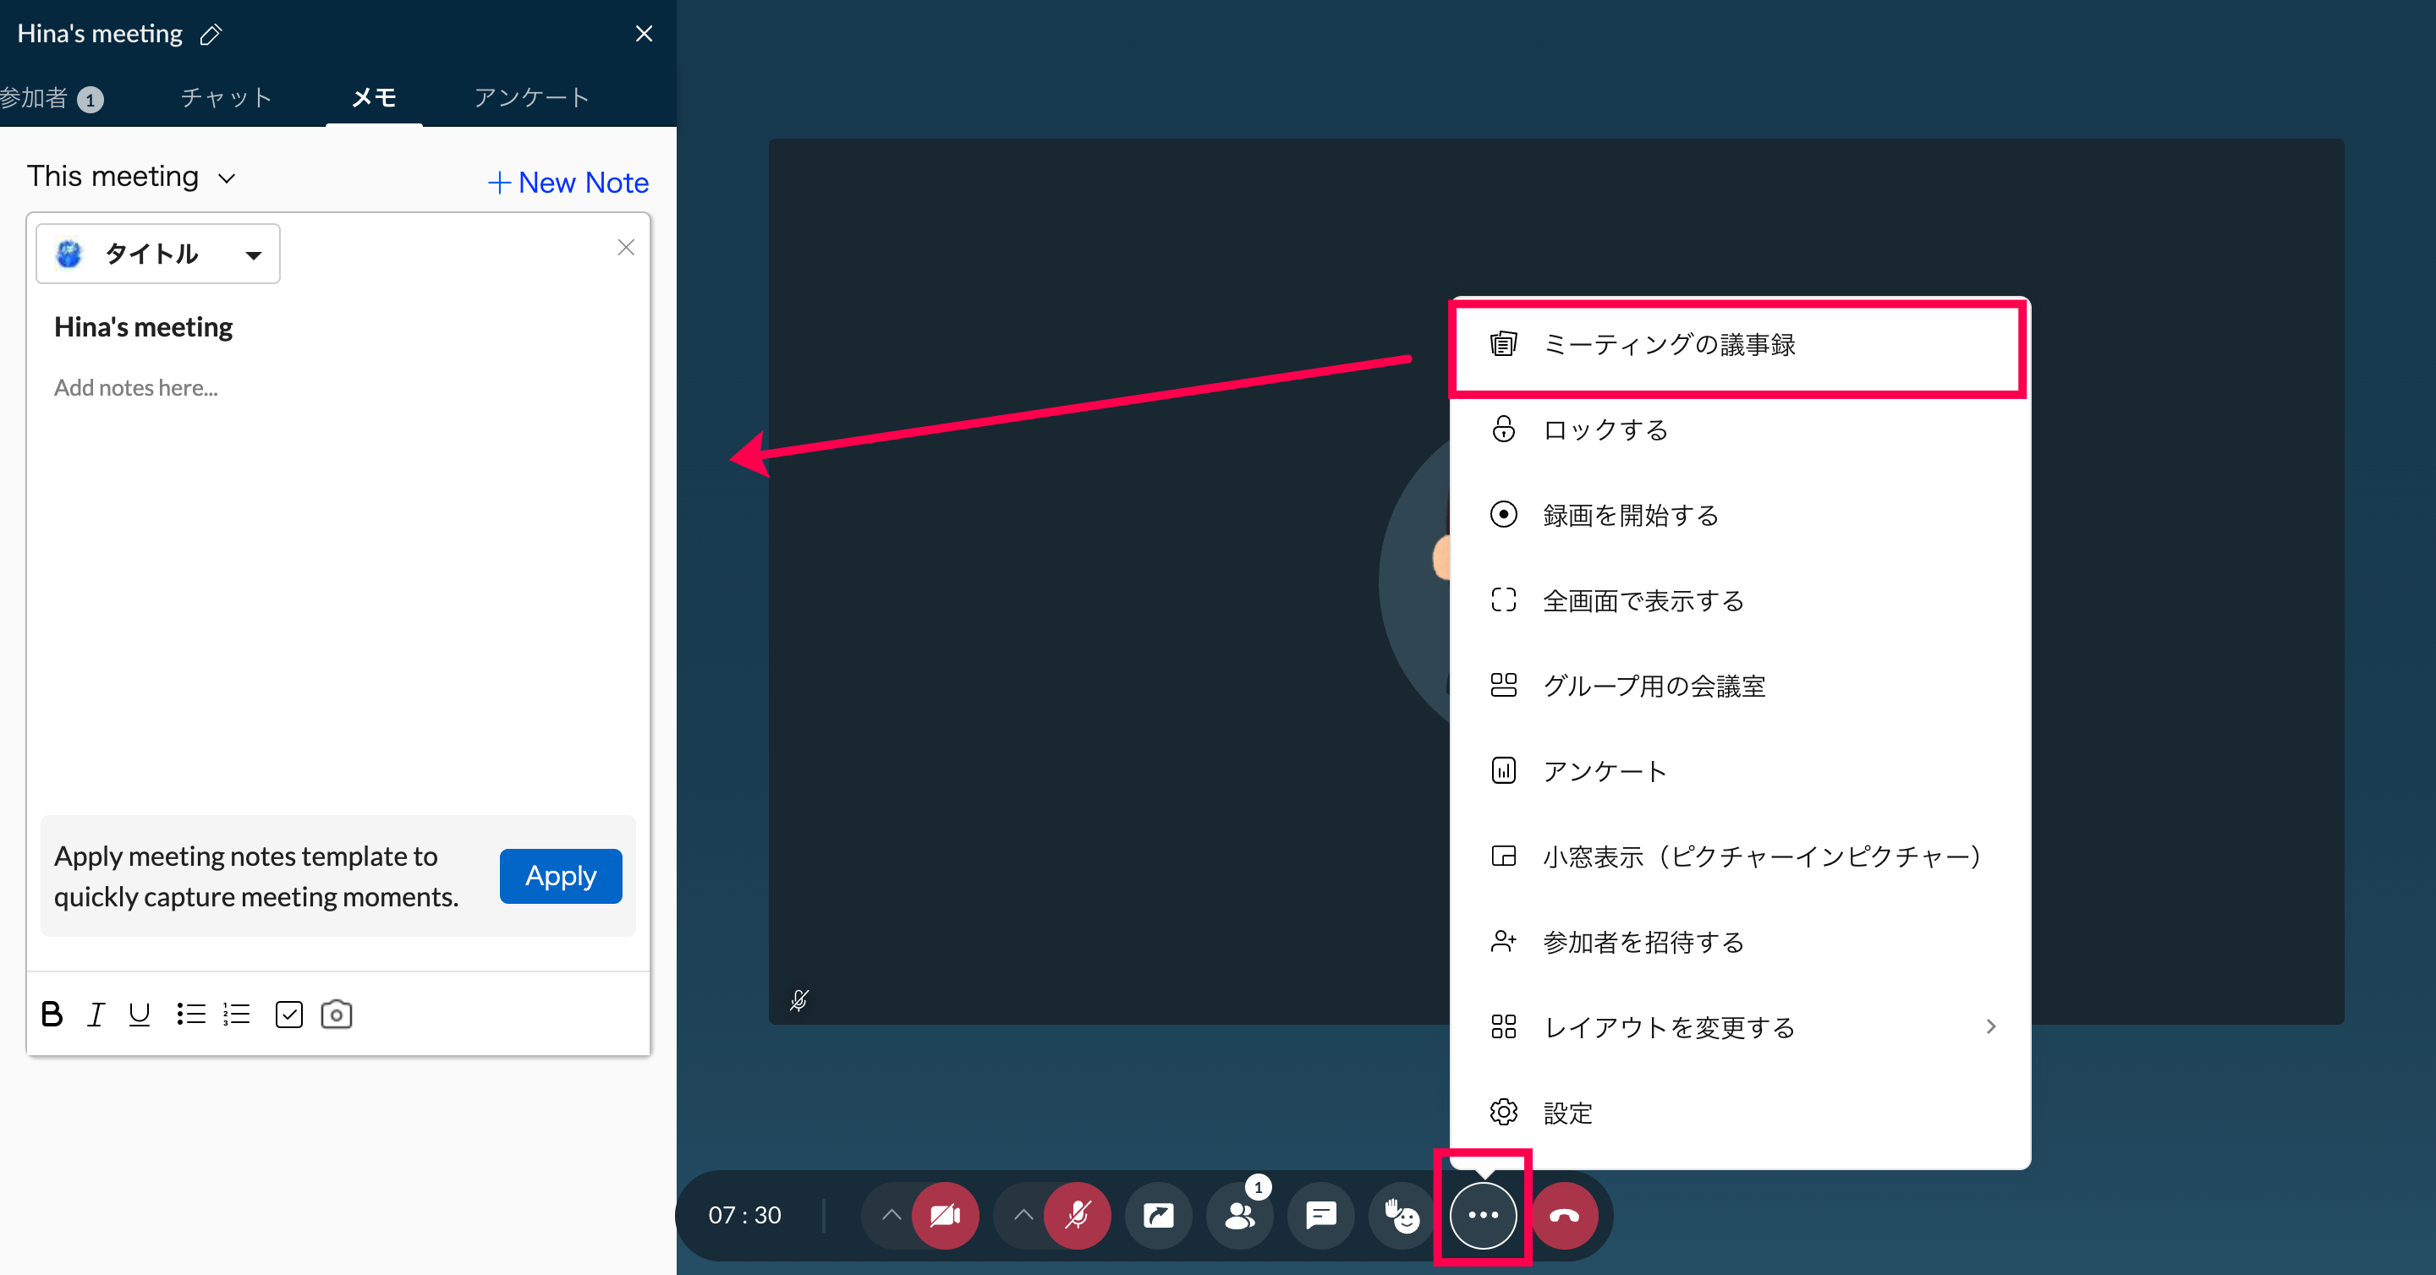Switch to the チャット tab
This screenshot has width=2436, height=1275.
[x=226, y=97]
